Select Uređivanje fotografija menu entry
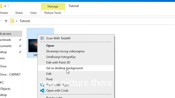The width and height of the screenshot is (175, 98). [x=76, y=57]
